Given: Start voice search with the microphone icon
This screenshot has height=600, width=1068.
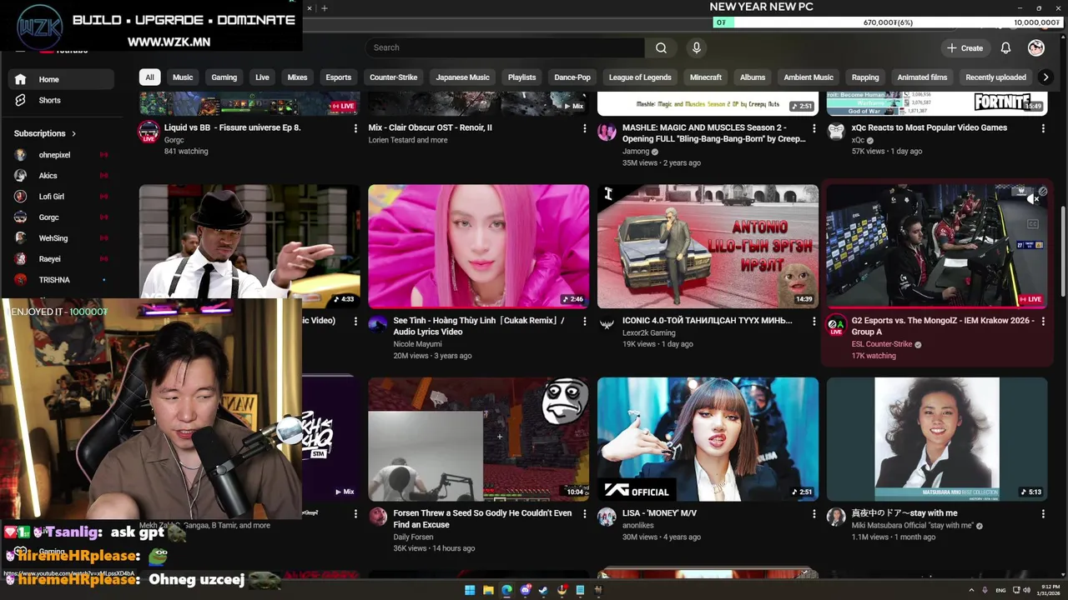Looking at the screenshot, I should [697, 47].
